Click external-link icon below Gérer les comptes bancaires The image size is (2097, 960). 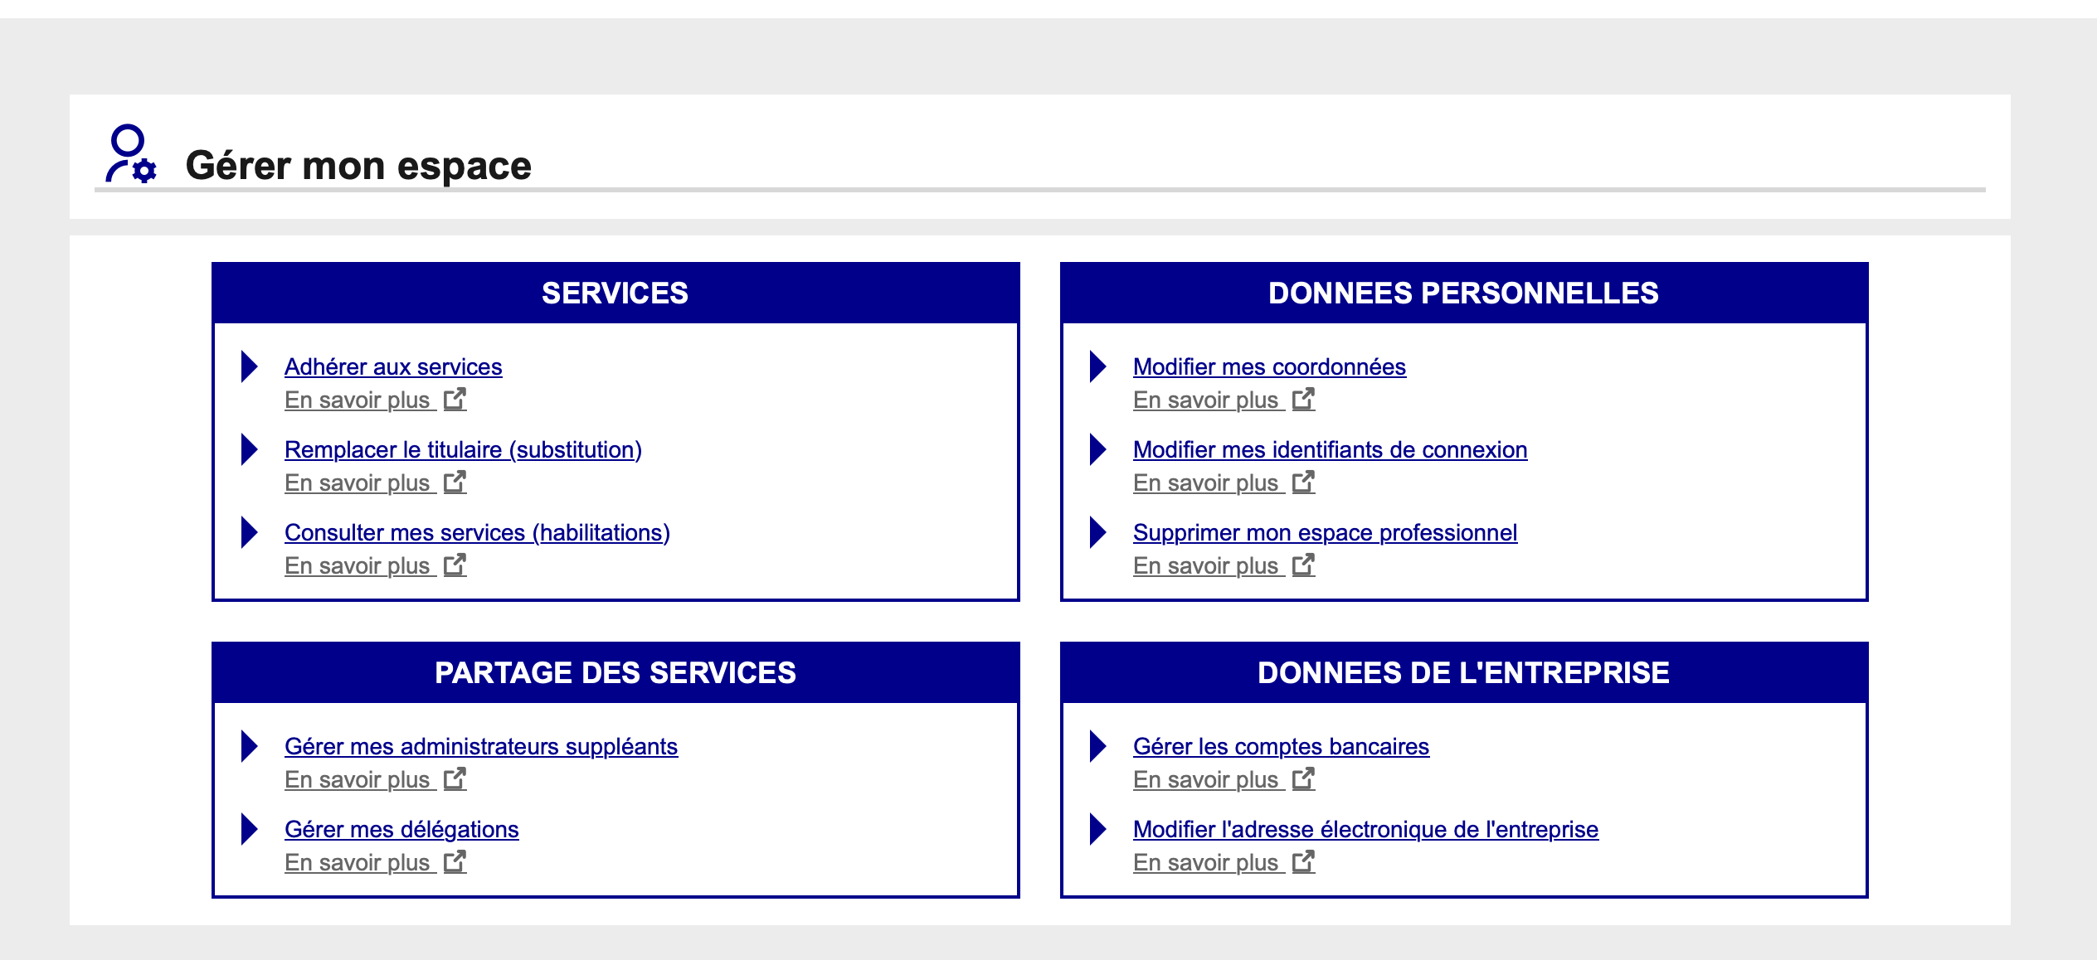tap(1304, 778)
